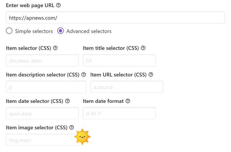Click the Item date format field showing d-M-Y
The image size is (231, 152).
point(119,113)
